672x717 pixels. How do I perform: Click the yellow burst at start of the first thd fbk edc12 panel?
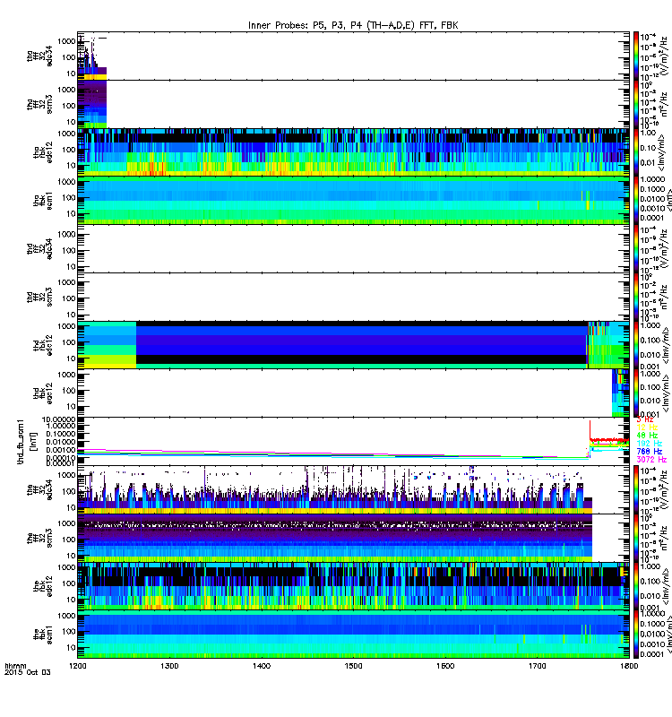pos(107,362)
